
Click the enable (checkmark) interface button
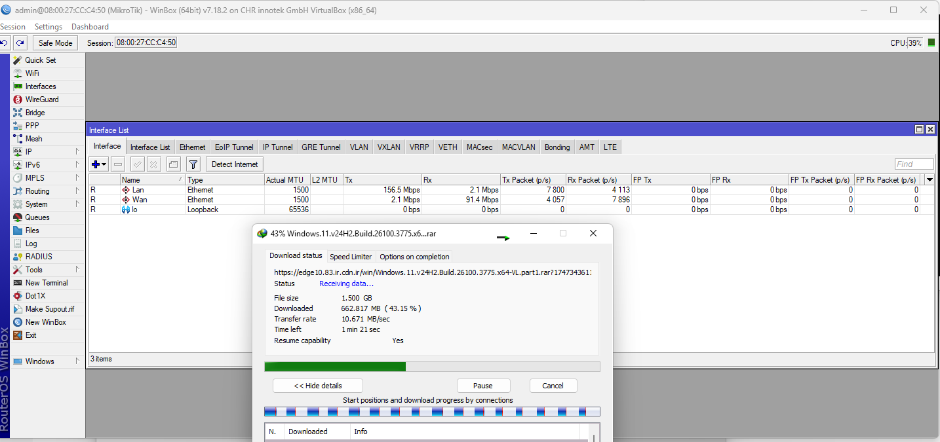[138, 164]
